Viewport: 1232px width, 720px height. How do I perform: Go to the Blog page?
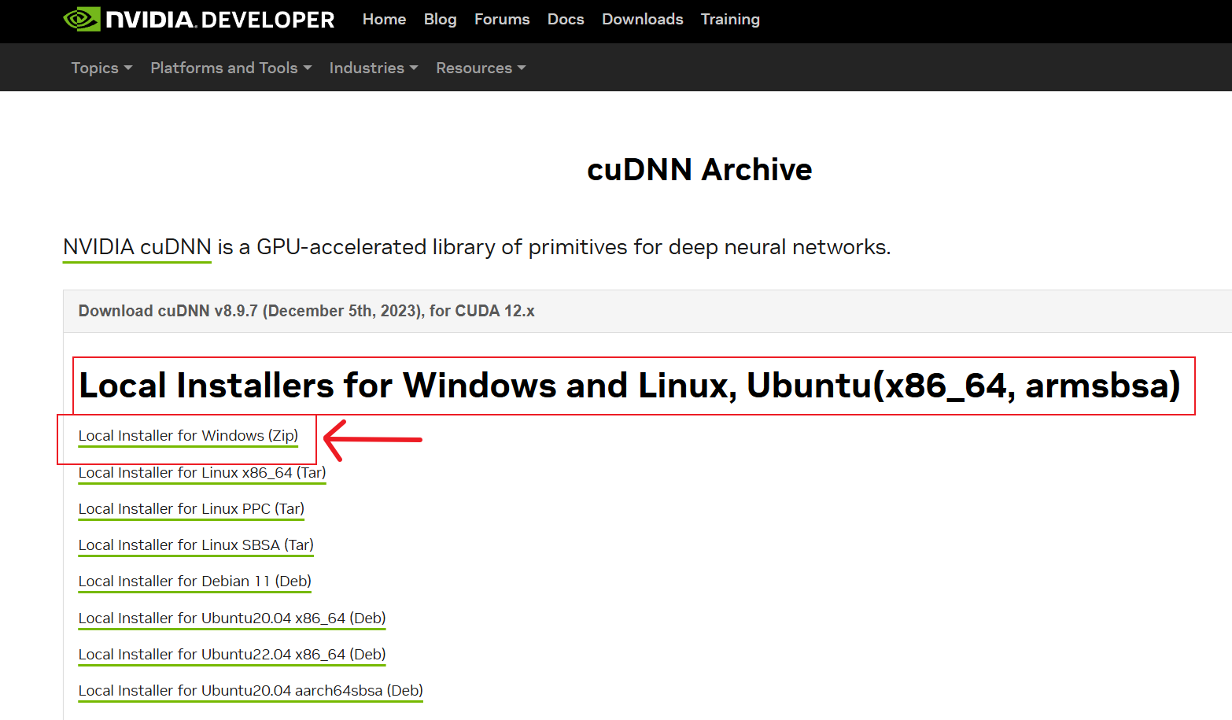[440, 20]
